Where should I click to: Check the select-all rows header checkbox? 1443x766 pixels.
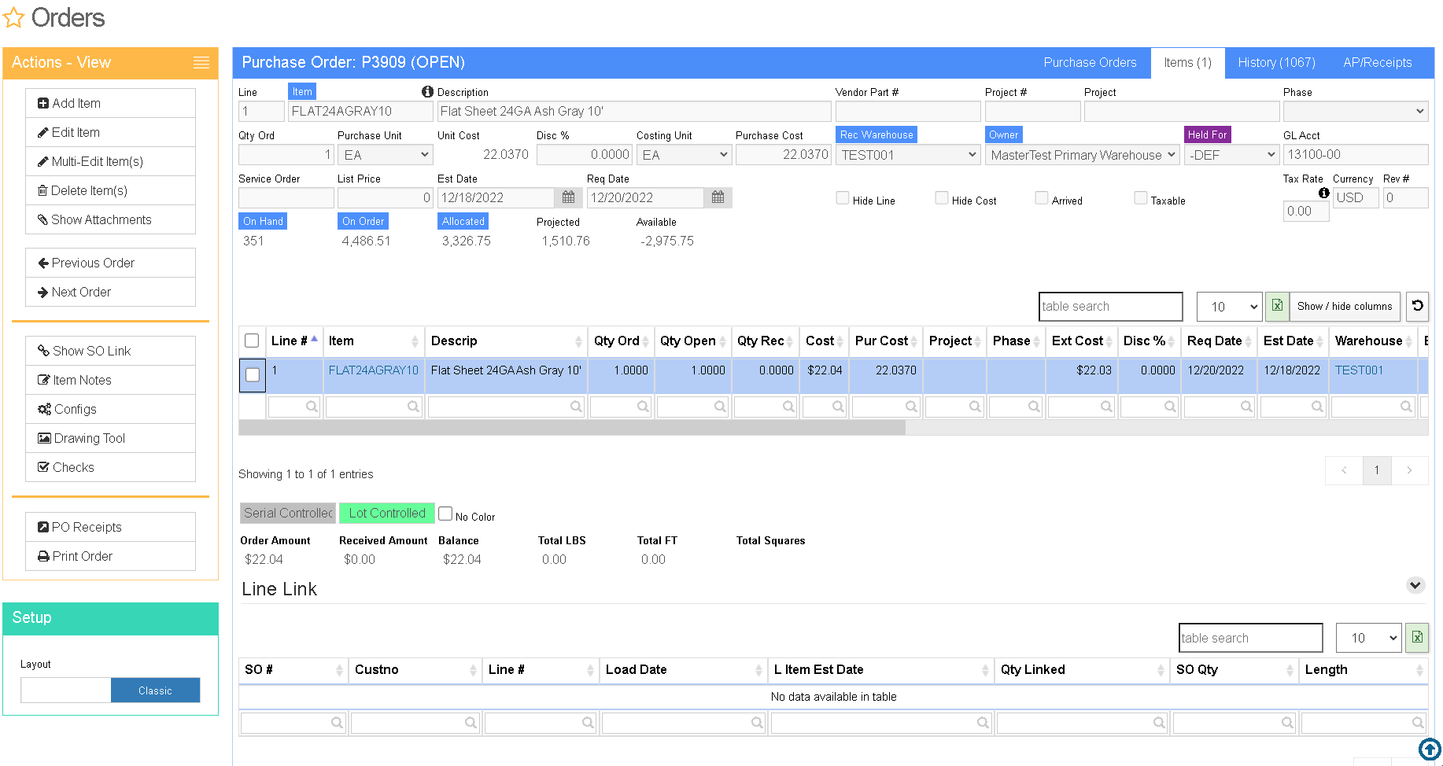click(x=252, y=341)
